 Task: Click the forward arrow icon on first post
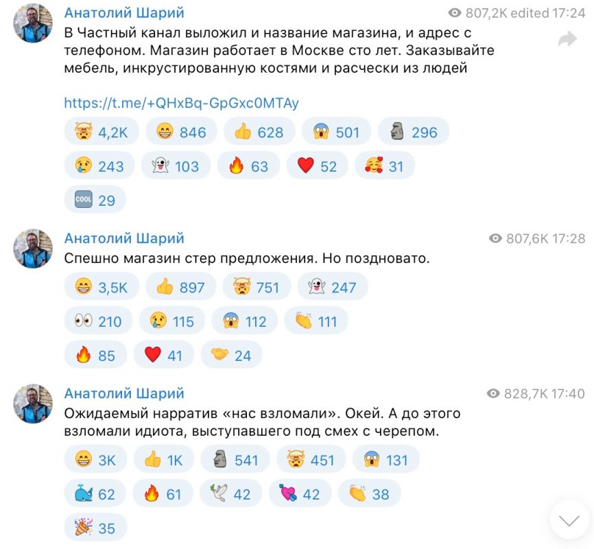pyautogui.click(x=567, y=39)
